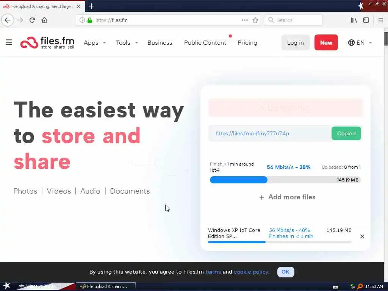Focus the URL address bar
The image size is (388, 291).
pos(168,20)
